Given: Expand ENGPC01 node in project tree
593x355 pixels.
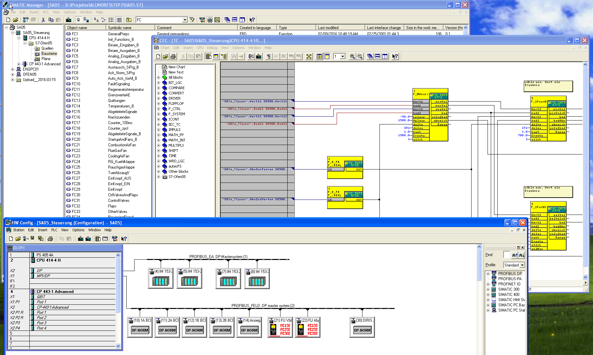Looking at the screenshot, I should pyautogui.click(x=13, y=69).
